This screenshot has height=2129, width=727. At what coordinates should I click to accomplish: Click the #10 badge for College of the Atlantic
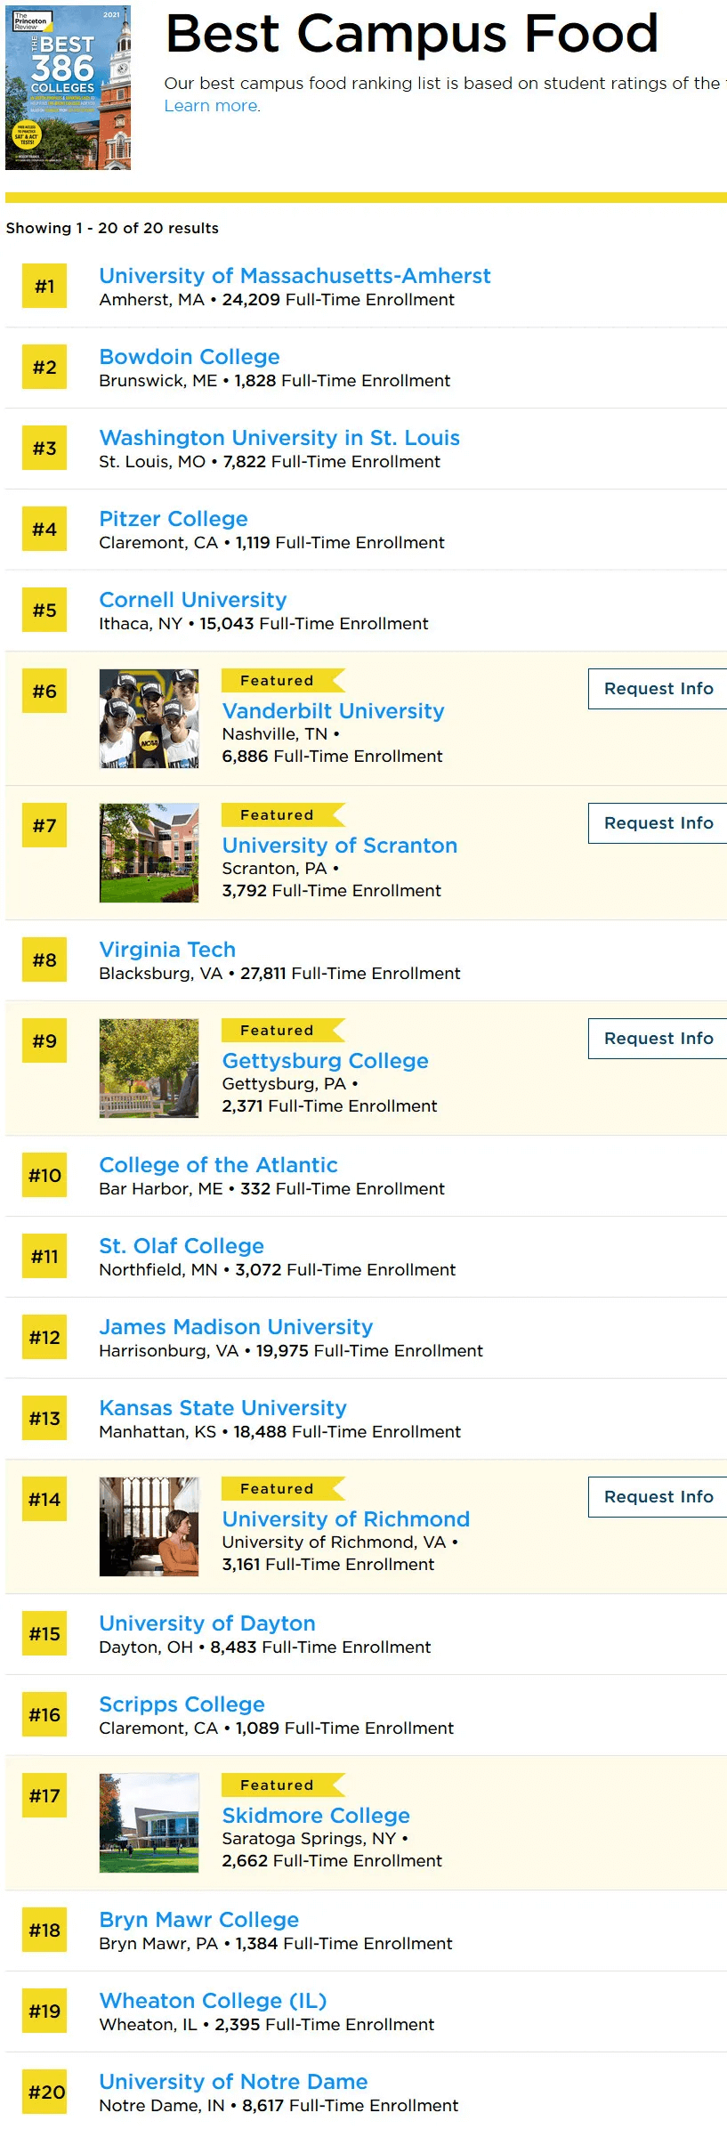(44, 1175)
